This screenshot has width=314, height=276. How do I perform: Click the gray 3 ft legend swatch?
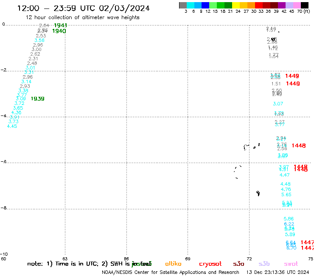pyautogui.click(x=183, y=5)
